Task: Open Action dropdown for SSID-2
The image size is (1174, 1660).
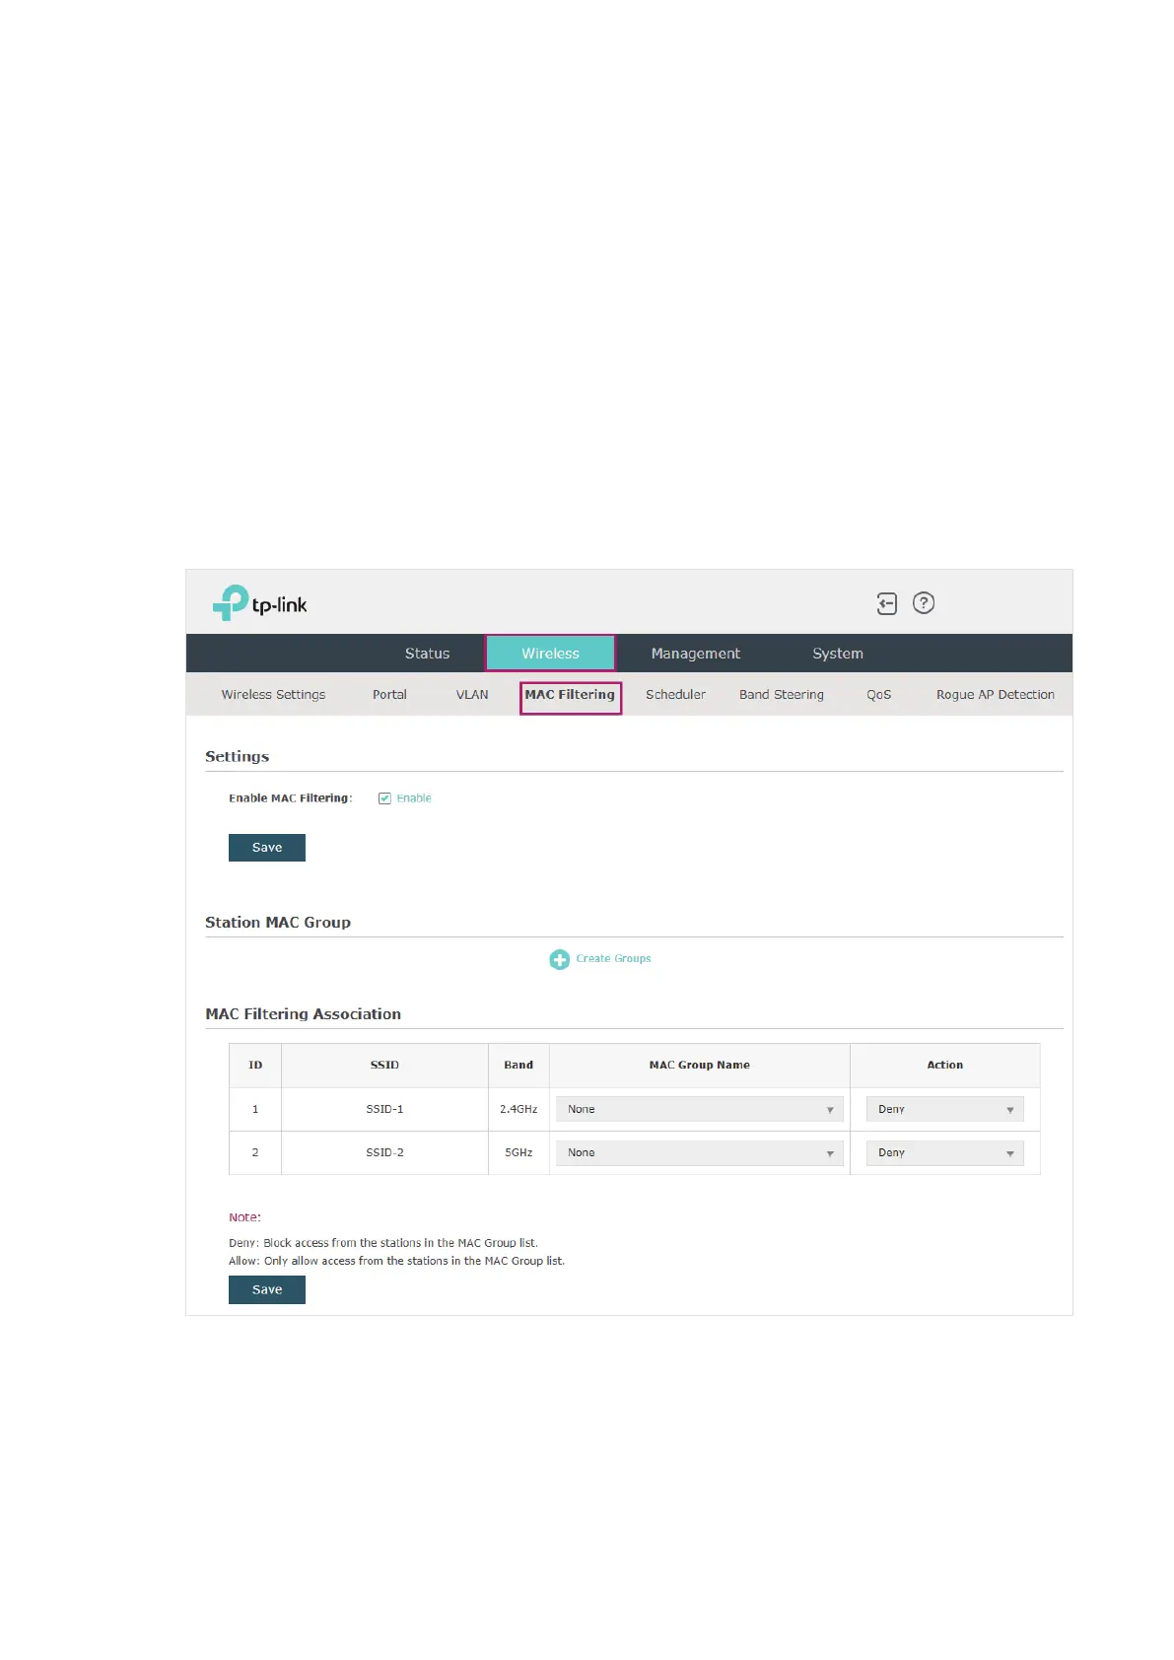Action: point(944,1153)
